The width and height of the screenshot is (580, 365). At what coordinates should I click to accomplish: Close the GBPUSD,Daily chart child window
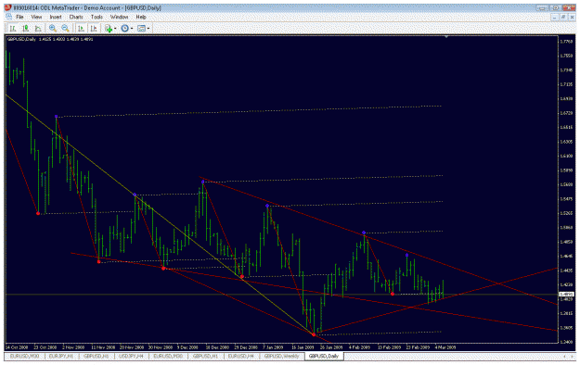(572, 17)
